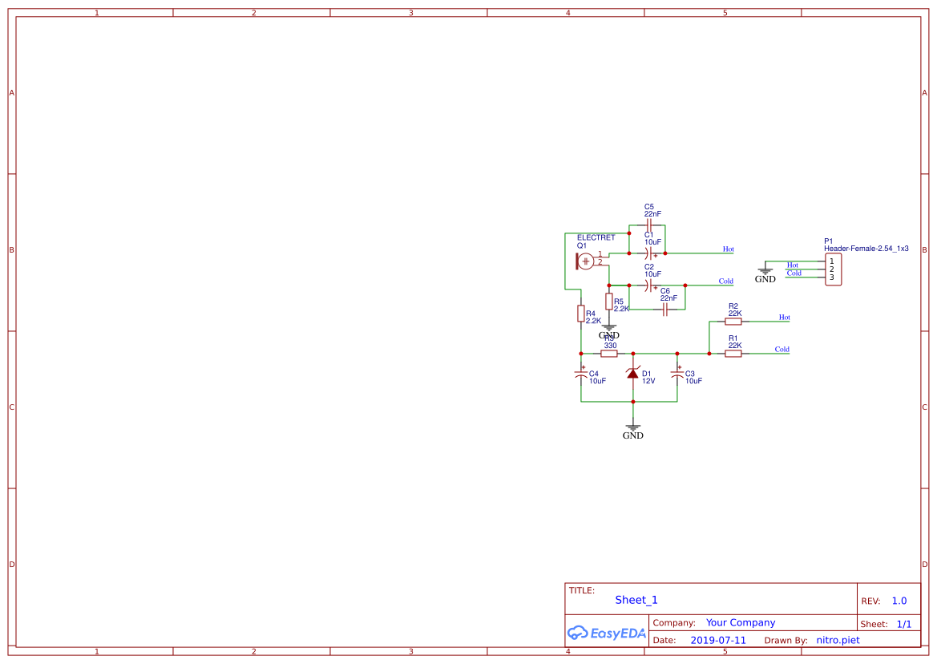Click the Cold net label after R1
937x664 pixels.
point(782,349)
